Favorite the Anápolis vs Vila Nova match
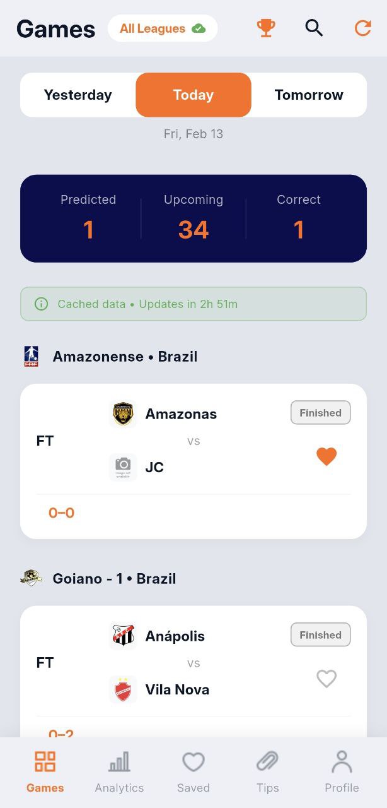This screenshot has height=808, width=387. (x=326, y=679)
